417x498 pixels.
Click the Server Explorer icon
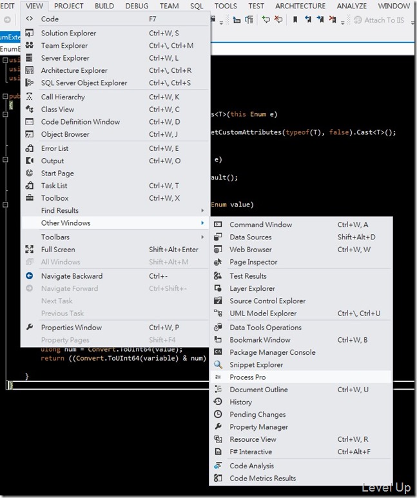(x=30, y=57)
